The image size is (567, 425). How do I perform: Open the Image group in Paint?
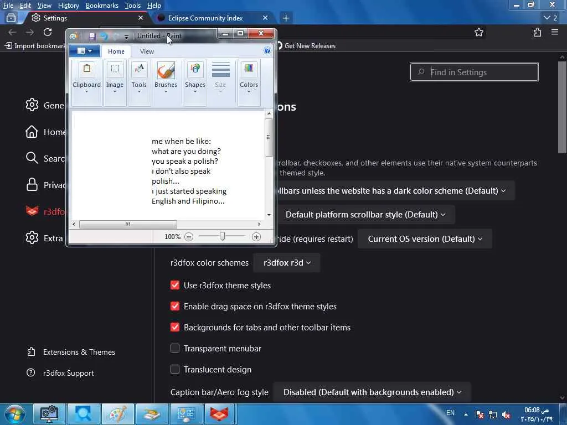pyautogui.click(x=115, y=82)
